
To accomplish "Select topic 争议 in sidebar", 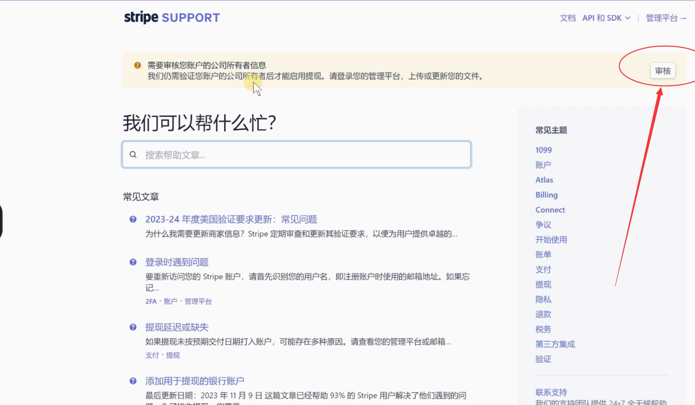I will click(x=543, y=225).
